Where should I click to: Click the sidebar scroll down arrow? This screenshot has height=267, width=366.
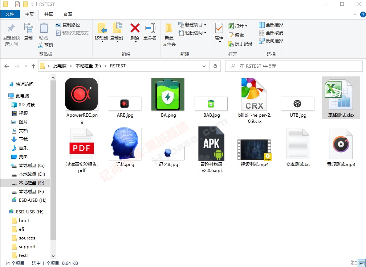tap(53, 256)
